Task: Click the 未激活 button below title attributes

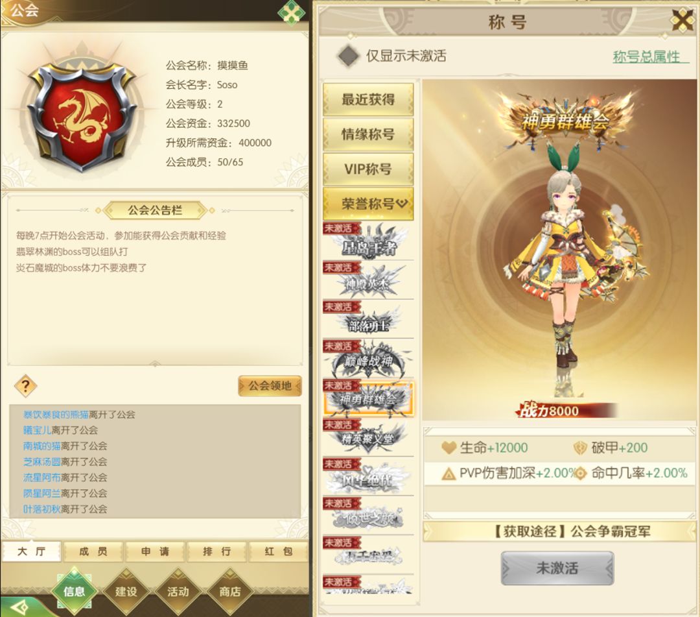Action: tap(557, 568)
